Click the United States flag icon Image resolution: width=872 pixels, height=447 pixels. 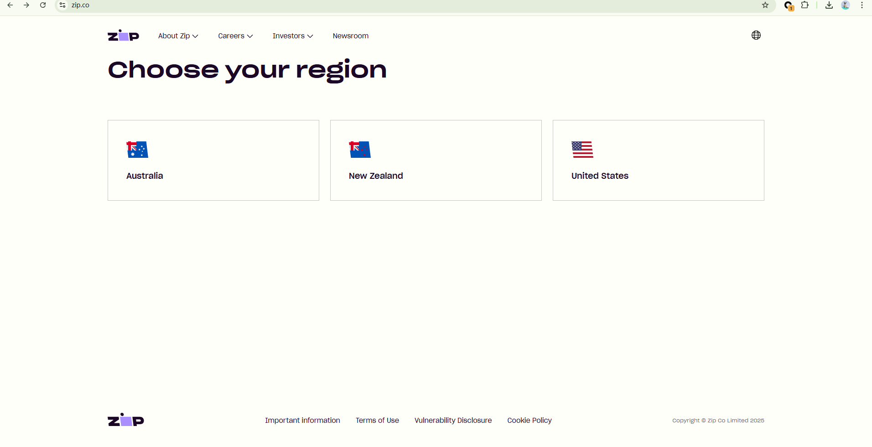[x=582, y=150]
